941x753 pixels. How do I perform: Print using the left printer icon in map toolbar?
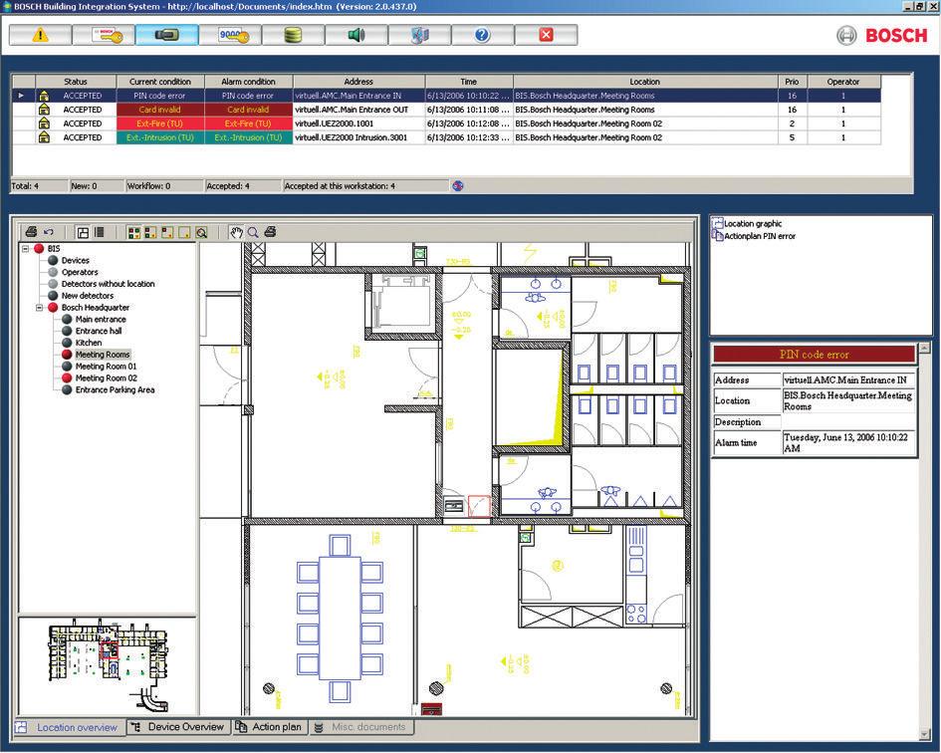(32, 232)
